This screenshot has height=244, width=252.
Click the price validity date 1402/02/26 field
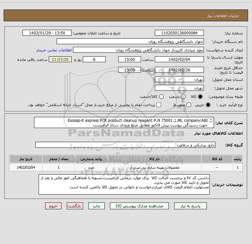(x=179, y=70)
